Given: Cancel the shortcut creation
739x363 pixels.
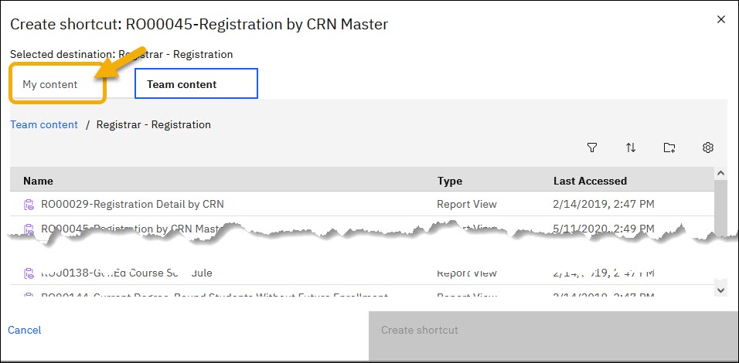Looking at the screenshot, I should point(25,330).
